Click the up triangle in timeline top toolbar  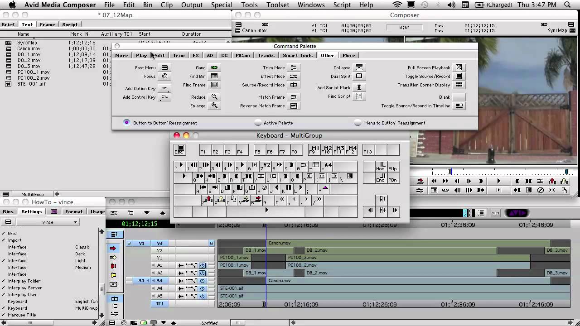click(163, 213)
